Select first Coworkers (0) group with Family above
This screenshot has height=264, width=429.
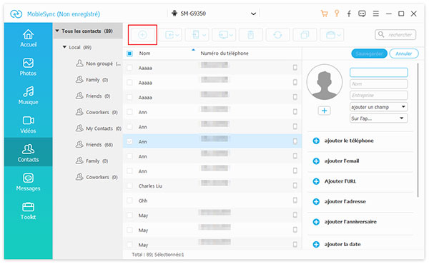[x=97, y=112]
